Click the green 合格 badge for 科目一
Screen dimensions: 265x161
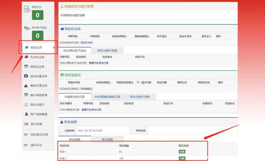pos(182,152)
